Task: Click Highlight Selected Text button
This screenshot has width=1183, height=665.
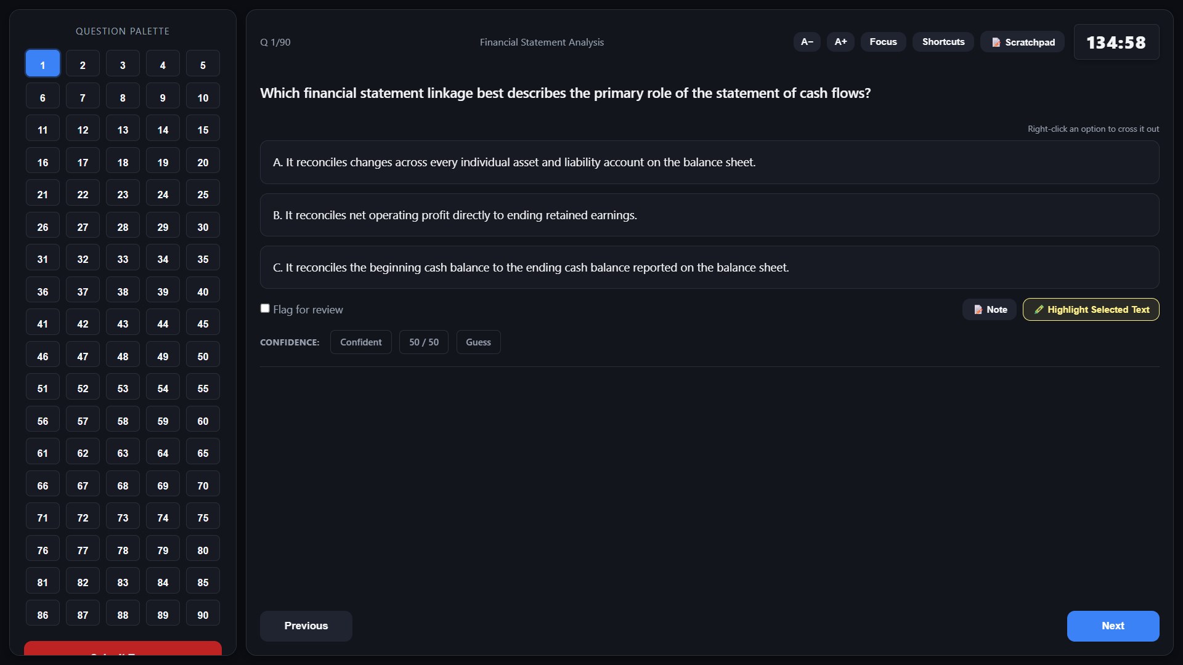Action: 1091,310
